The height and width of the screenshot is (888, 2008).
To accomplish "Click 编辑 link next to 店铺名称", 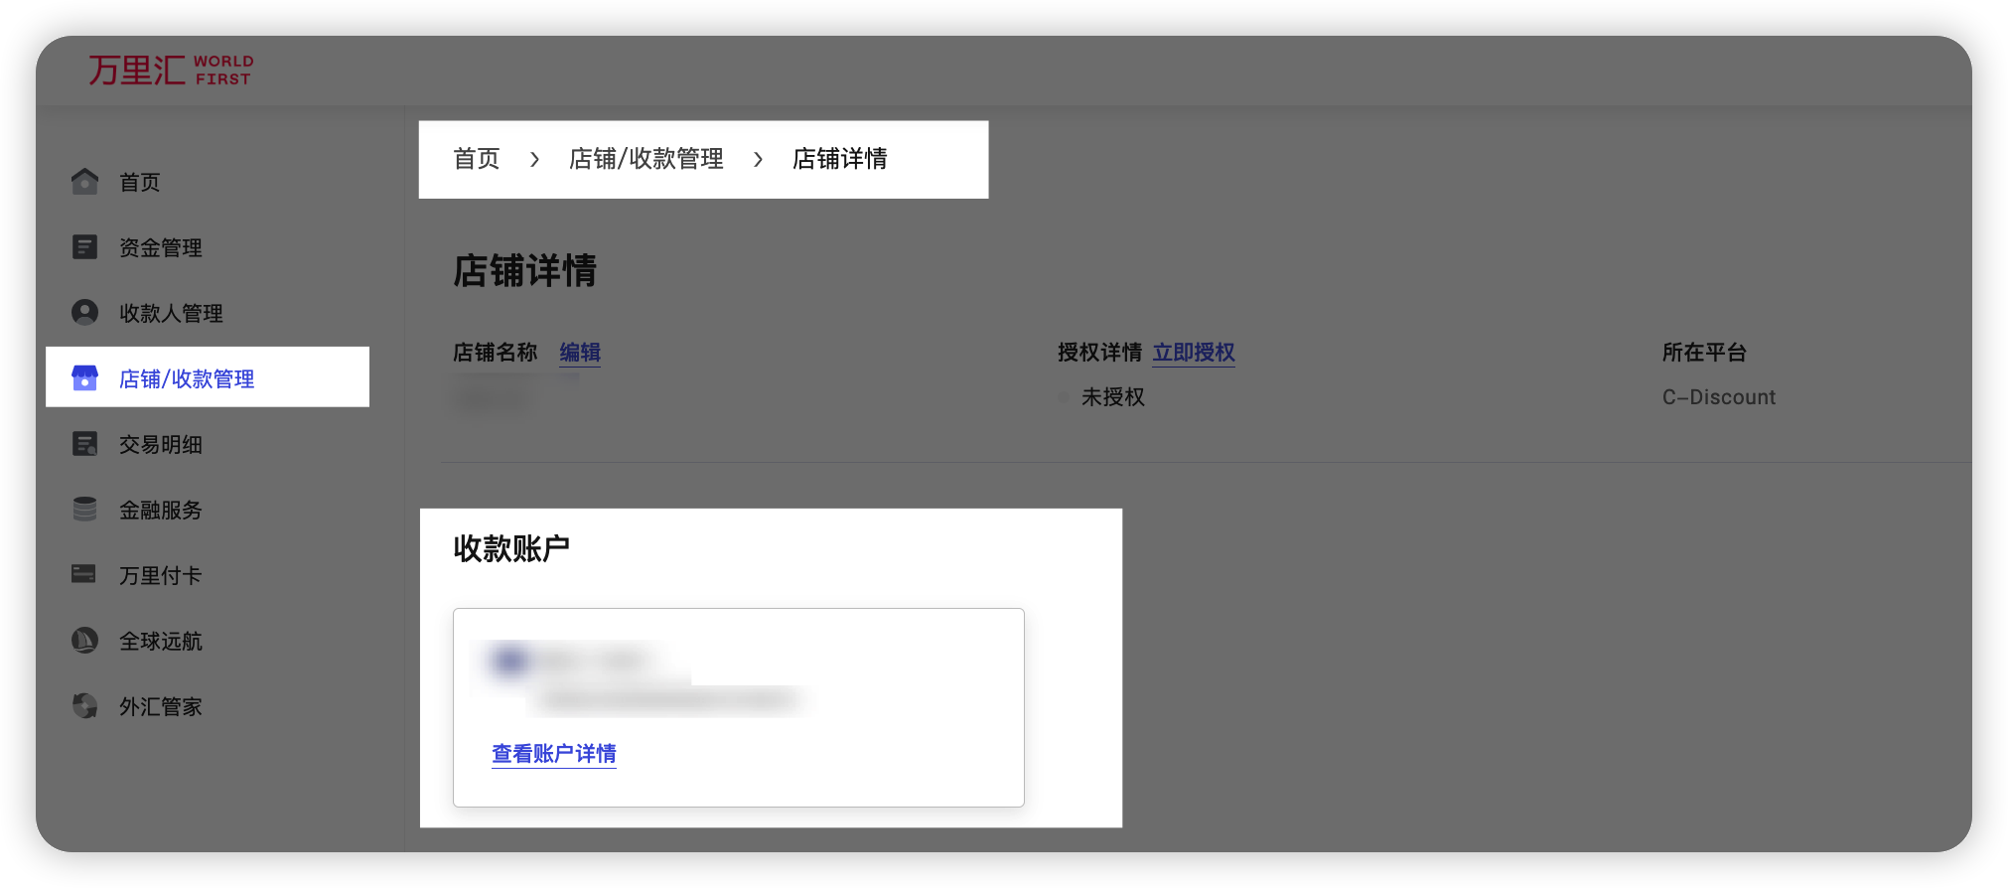I will [x=580, y=353].
